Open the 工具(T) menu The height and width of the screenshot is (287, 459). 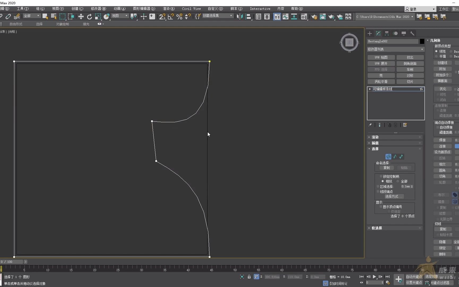tap(23, 9)
